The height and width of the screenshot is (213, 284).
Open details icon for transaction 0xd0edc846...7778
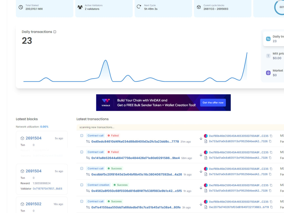(82, 135)
